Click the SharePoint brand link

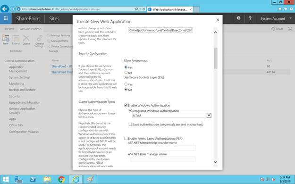28,18
